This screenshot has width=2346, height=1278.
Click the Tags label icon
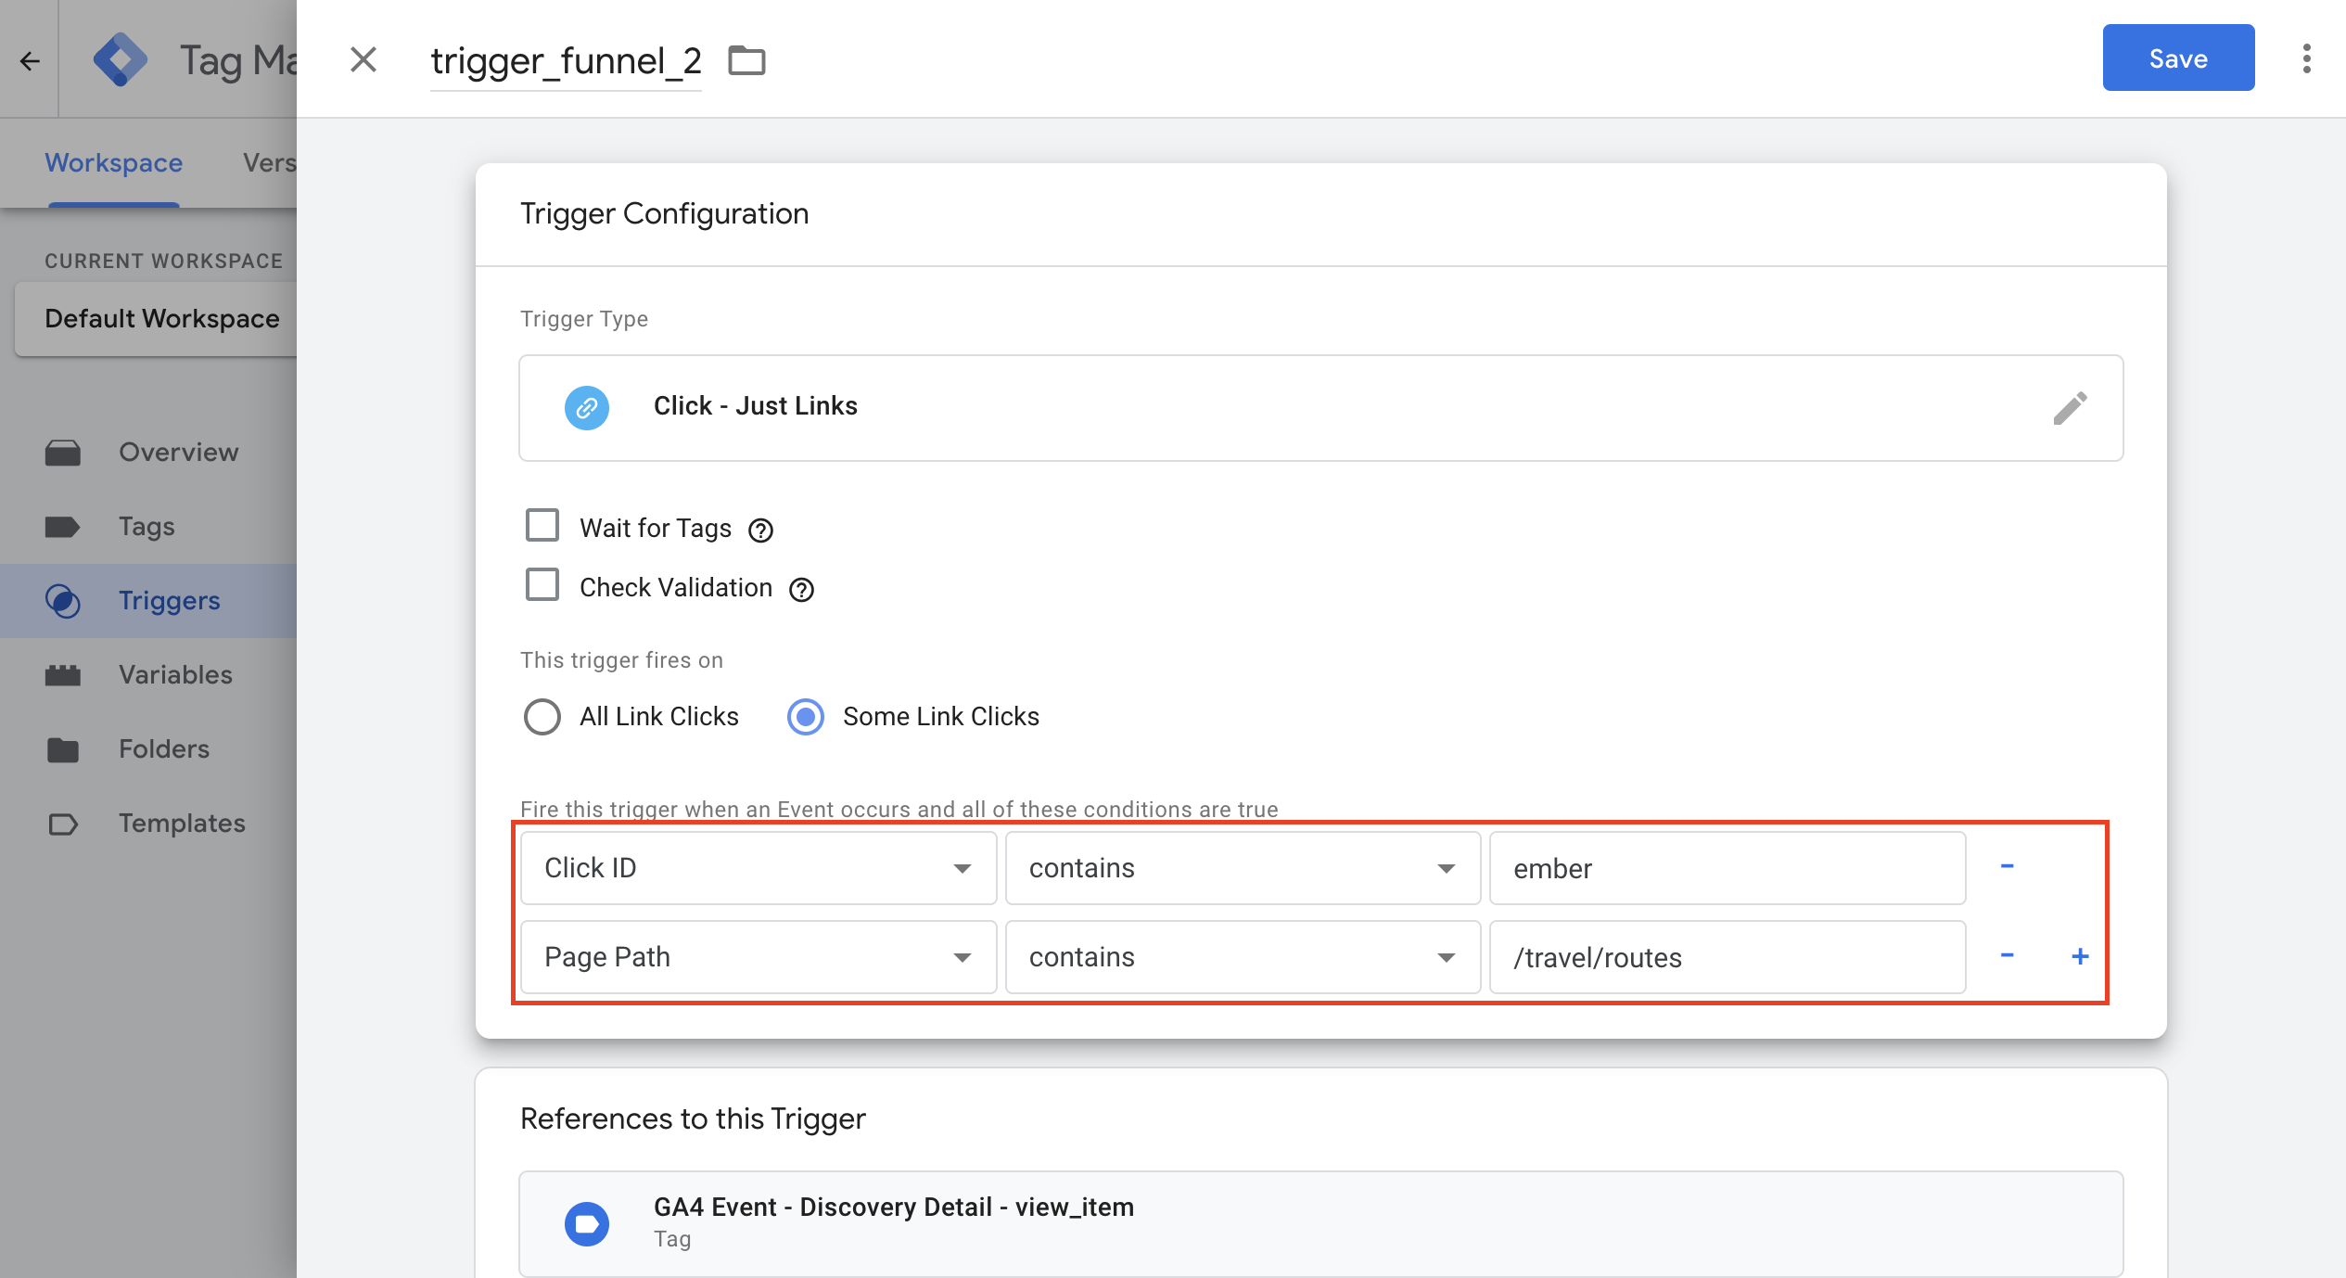63,527
